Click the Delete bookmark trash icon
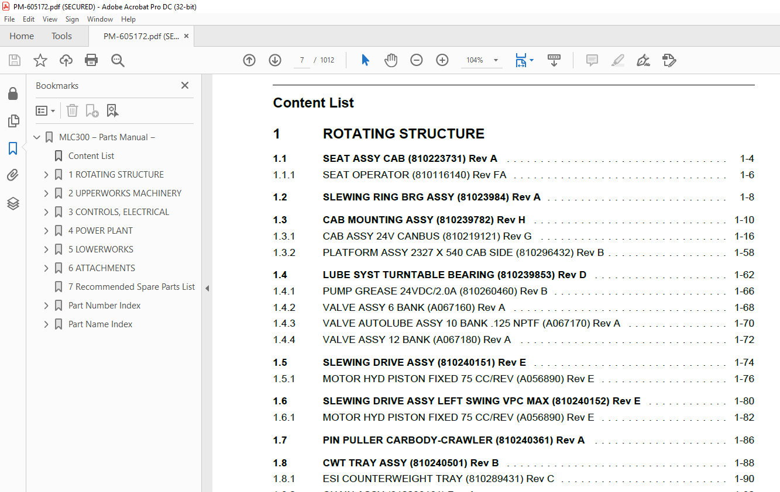 coord(72,110)
